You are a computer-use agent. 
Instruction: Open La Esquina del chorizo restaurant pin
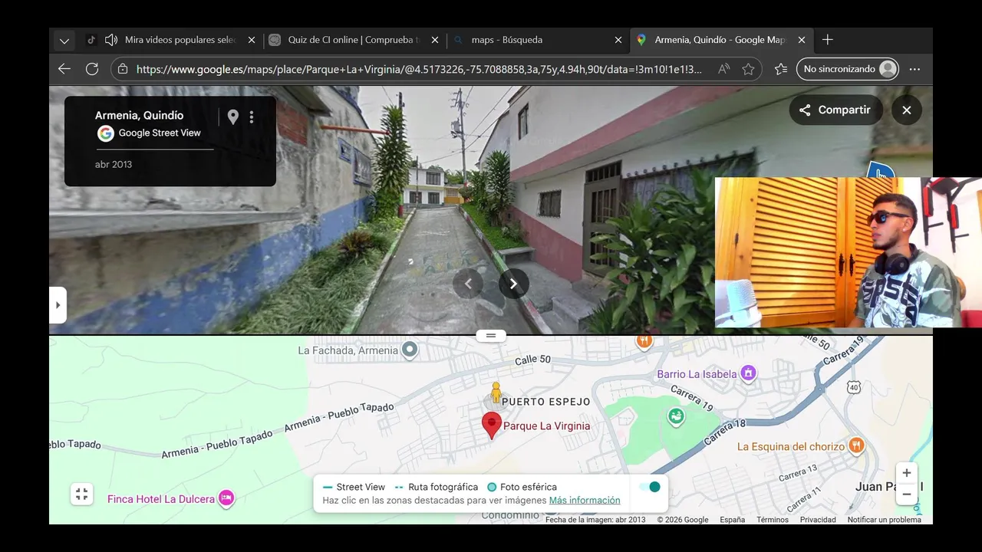[857, 445]
